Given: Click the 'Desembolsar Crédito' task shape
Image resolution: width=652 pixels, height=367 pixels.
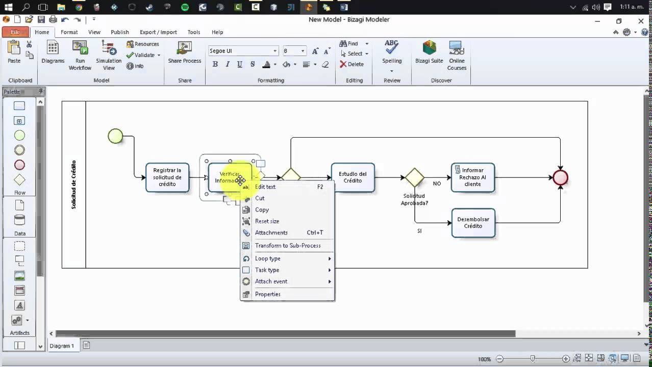Looking at the screenshot, I should (473, 223).
